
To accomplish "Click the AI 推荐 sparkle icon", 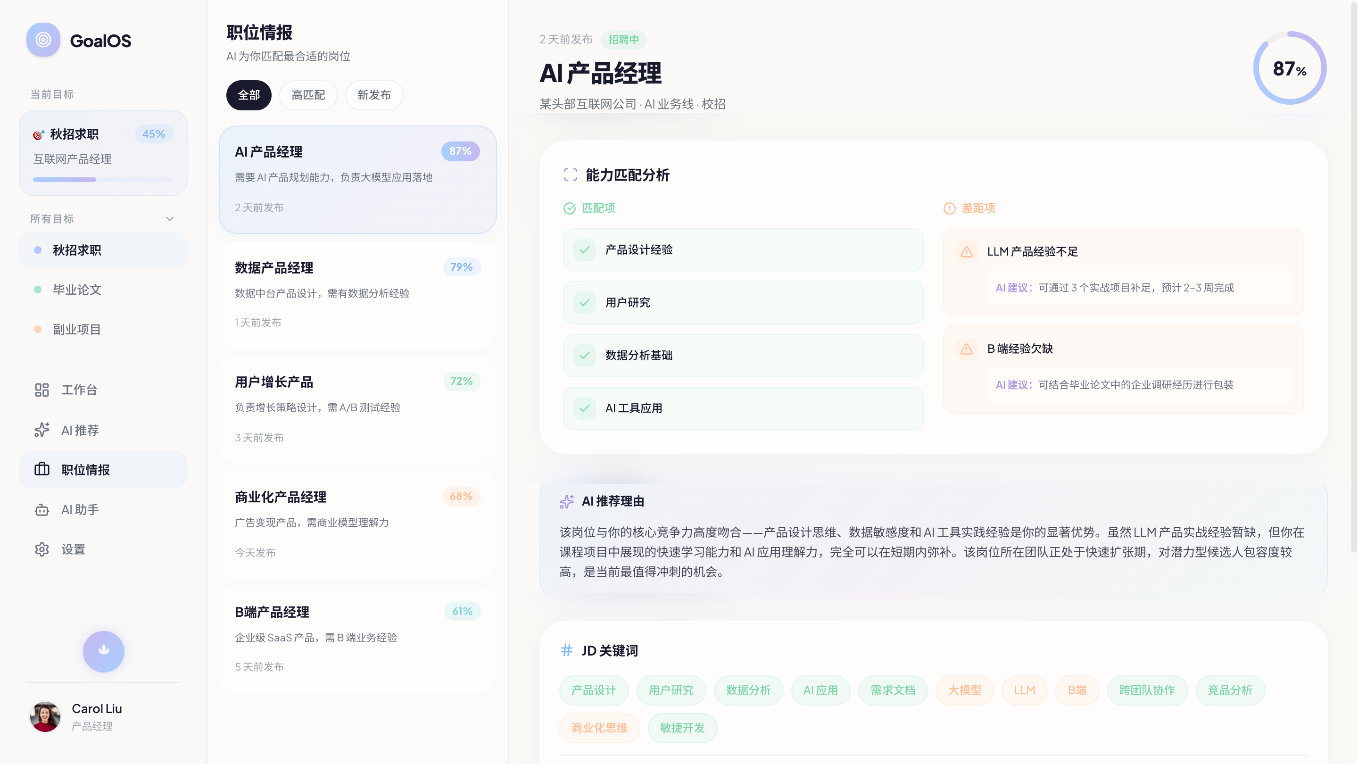I will pos(41,430).
